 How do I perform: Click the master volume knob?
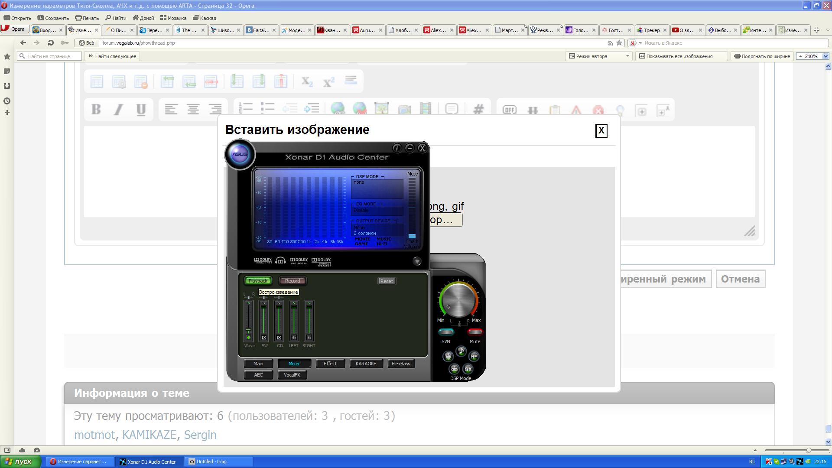[458, 300]
